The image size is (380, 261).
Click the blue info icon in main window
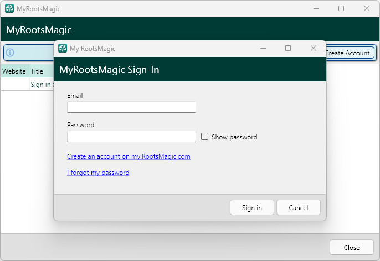pos(10,53)
